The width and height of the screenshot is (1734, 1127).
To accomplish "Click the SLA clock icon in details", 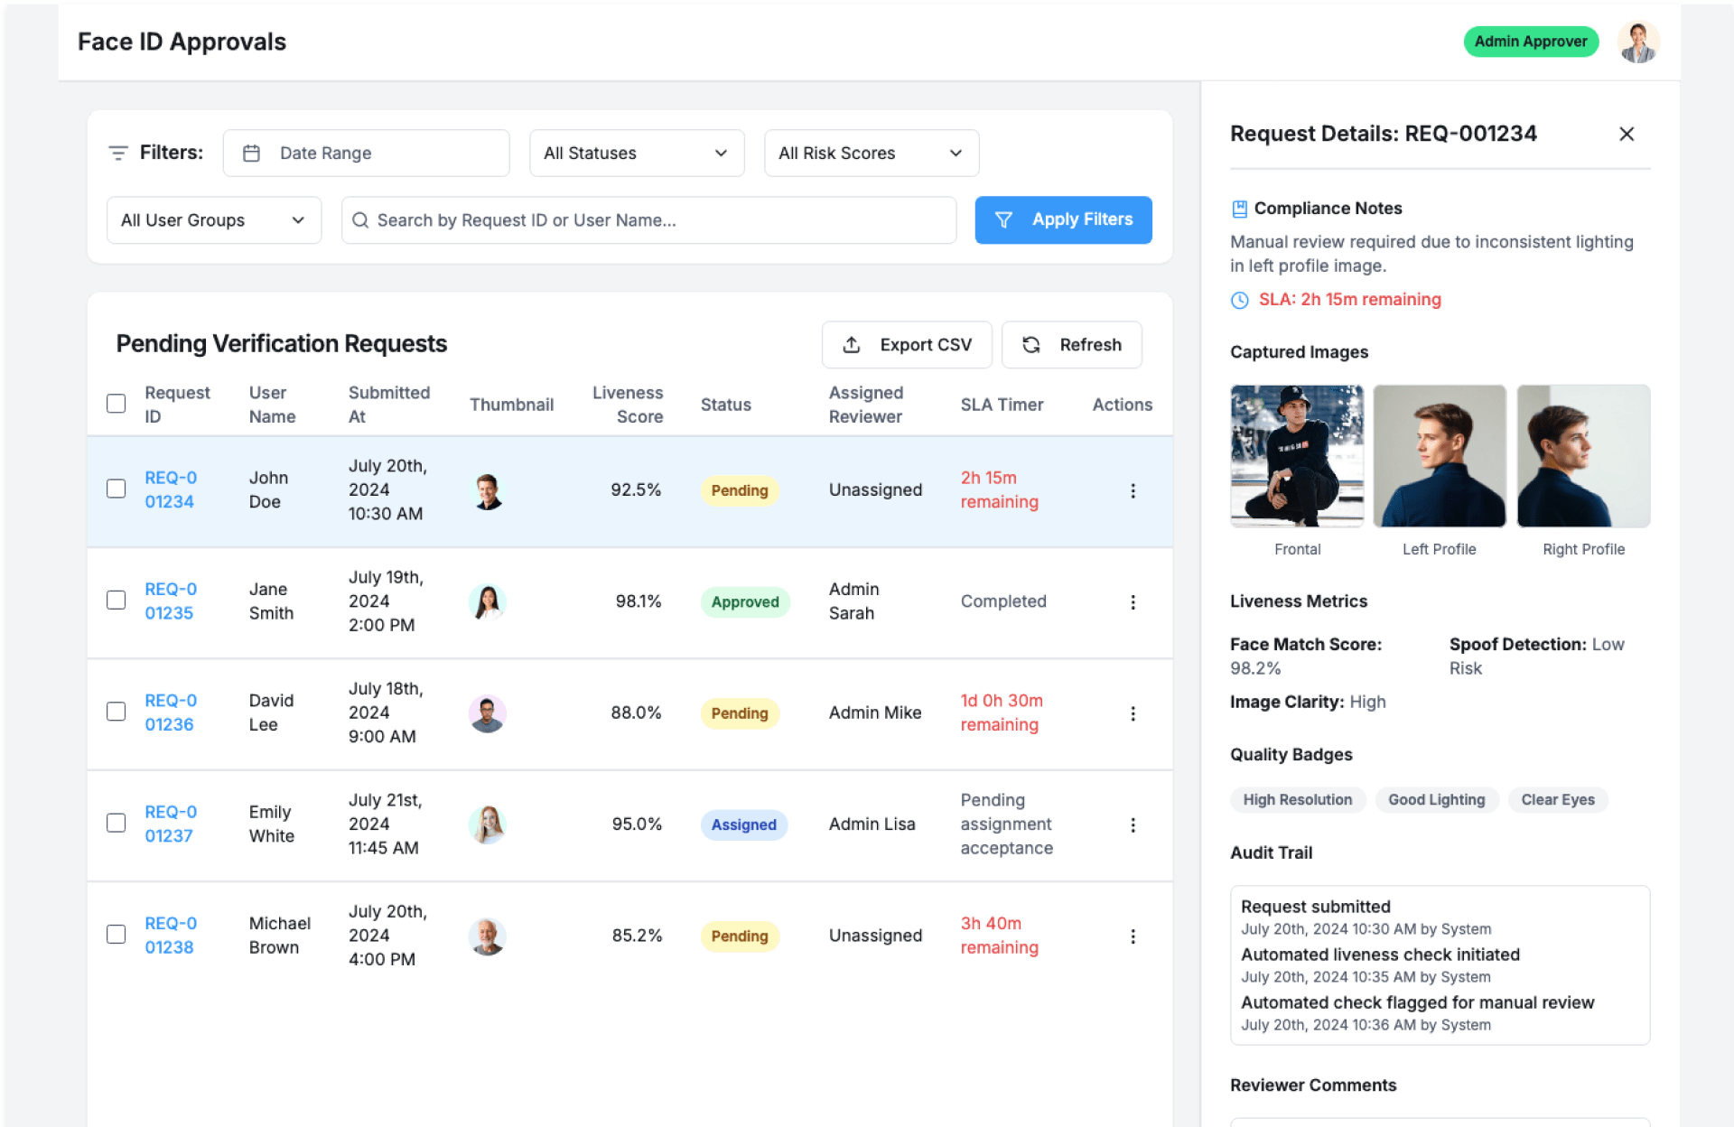I will (1240, 300).
